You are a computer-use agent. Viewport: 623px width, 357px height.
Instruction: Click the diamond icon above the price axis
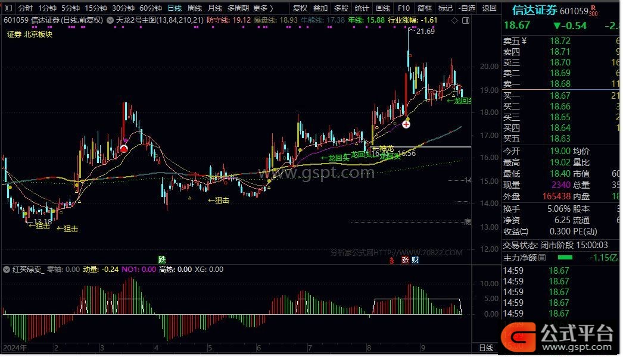[x=455, y=20]
